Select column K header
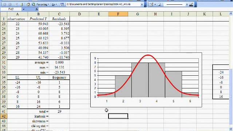 tap(205, 14)
